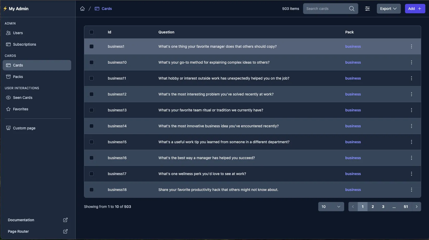Open the page size dropdown showing 10
Image resolution: width=429 pixels, height=240 pixels.
tap(331, 207)
